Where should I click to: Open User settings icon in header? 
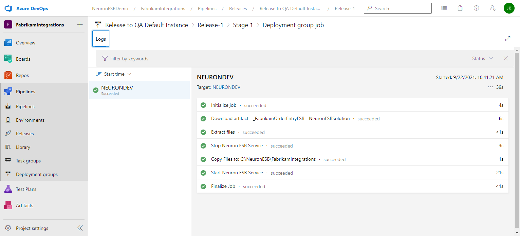493,8
